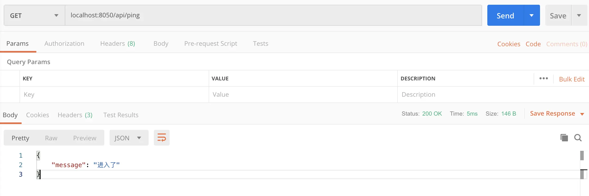This screenshot has width=589, height=196.
Task: Open the Authorization tab
Action: 64,44
